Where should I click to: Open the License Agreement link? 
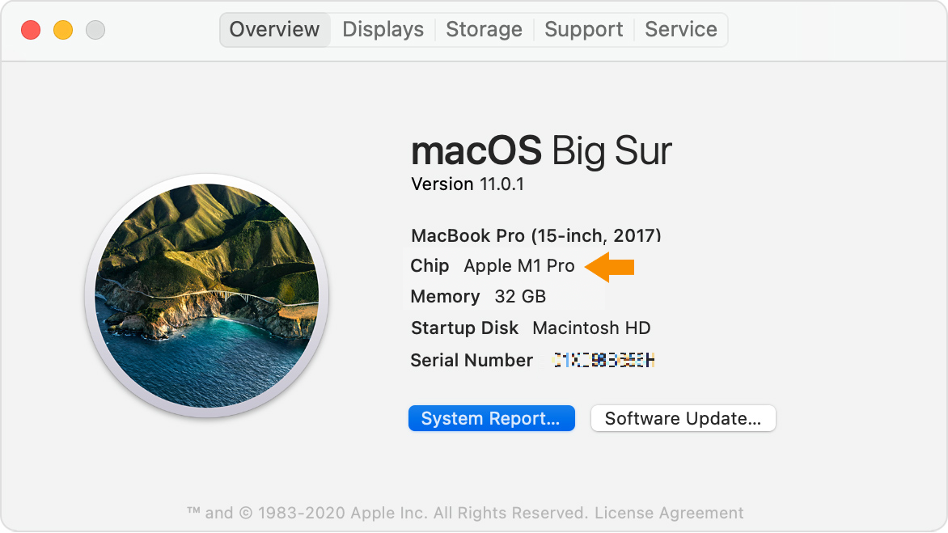(x=669, y=513)
